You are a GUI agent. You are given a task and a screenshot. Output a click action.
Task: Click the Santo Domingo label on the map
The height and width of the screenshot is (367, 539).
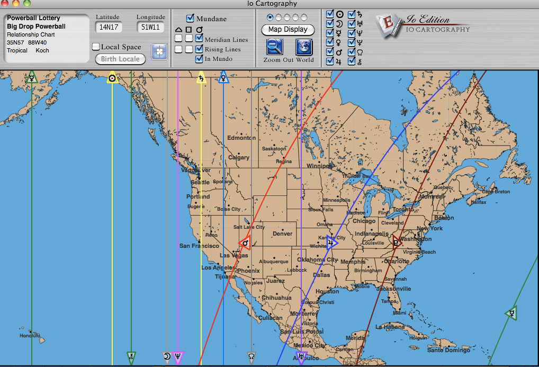click(448, 350)
